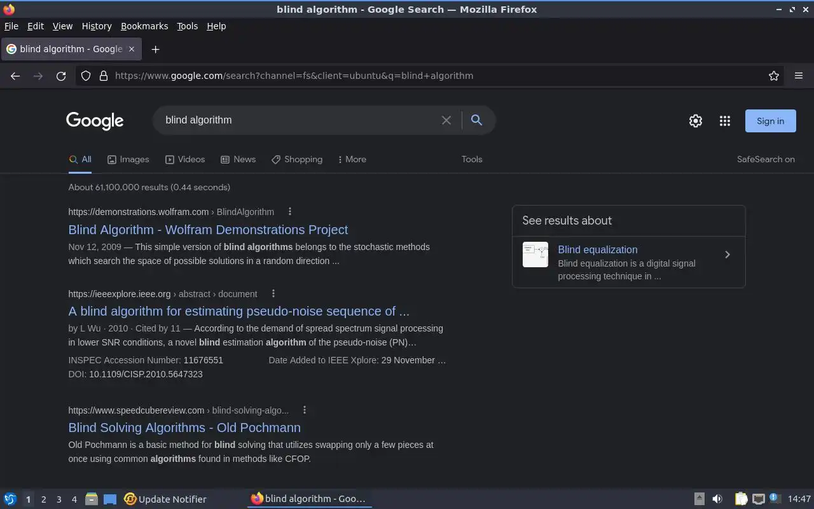The width and height of the screenshot is (814, 509).
Task: Click the network tray icon
Action: (x=758, y=499)
